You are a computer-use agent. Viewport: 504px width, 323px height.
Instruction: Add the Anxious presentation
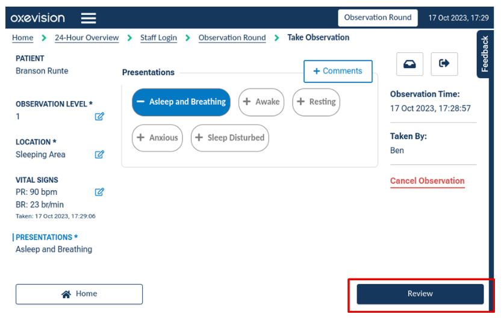tap(157, 138)
